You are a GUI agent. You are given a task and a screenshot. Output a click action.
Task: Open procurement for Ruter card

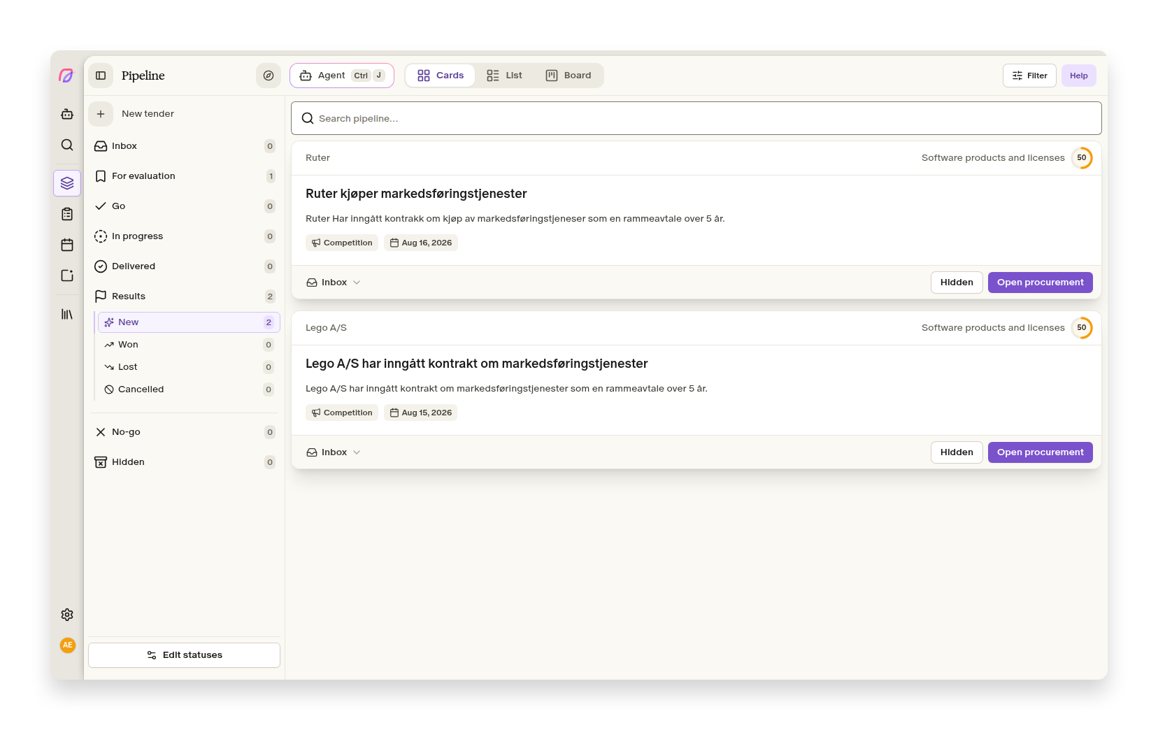pyautogui.click(x=1041, y=282)
